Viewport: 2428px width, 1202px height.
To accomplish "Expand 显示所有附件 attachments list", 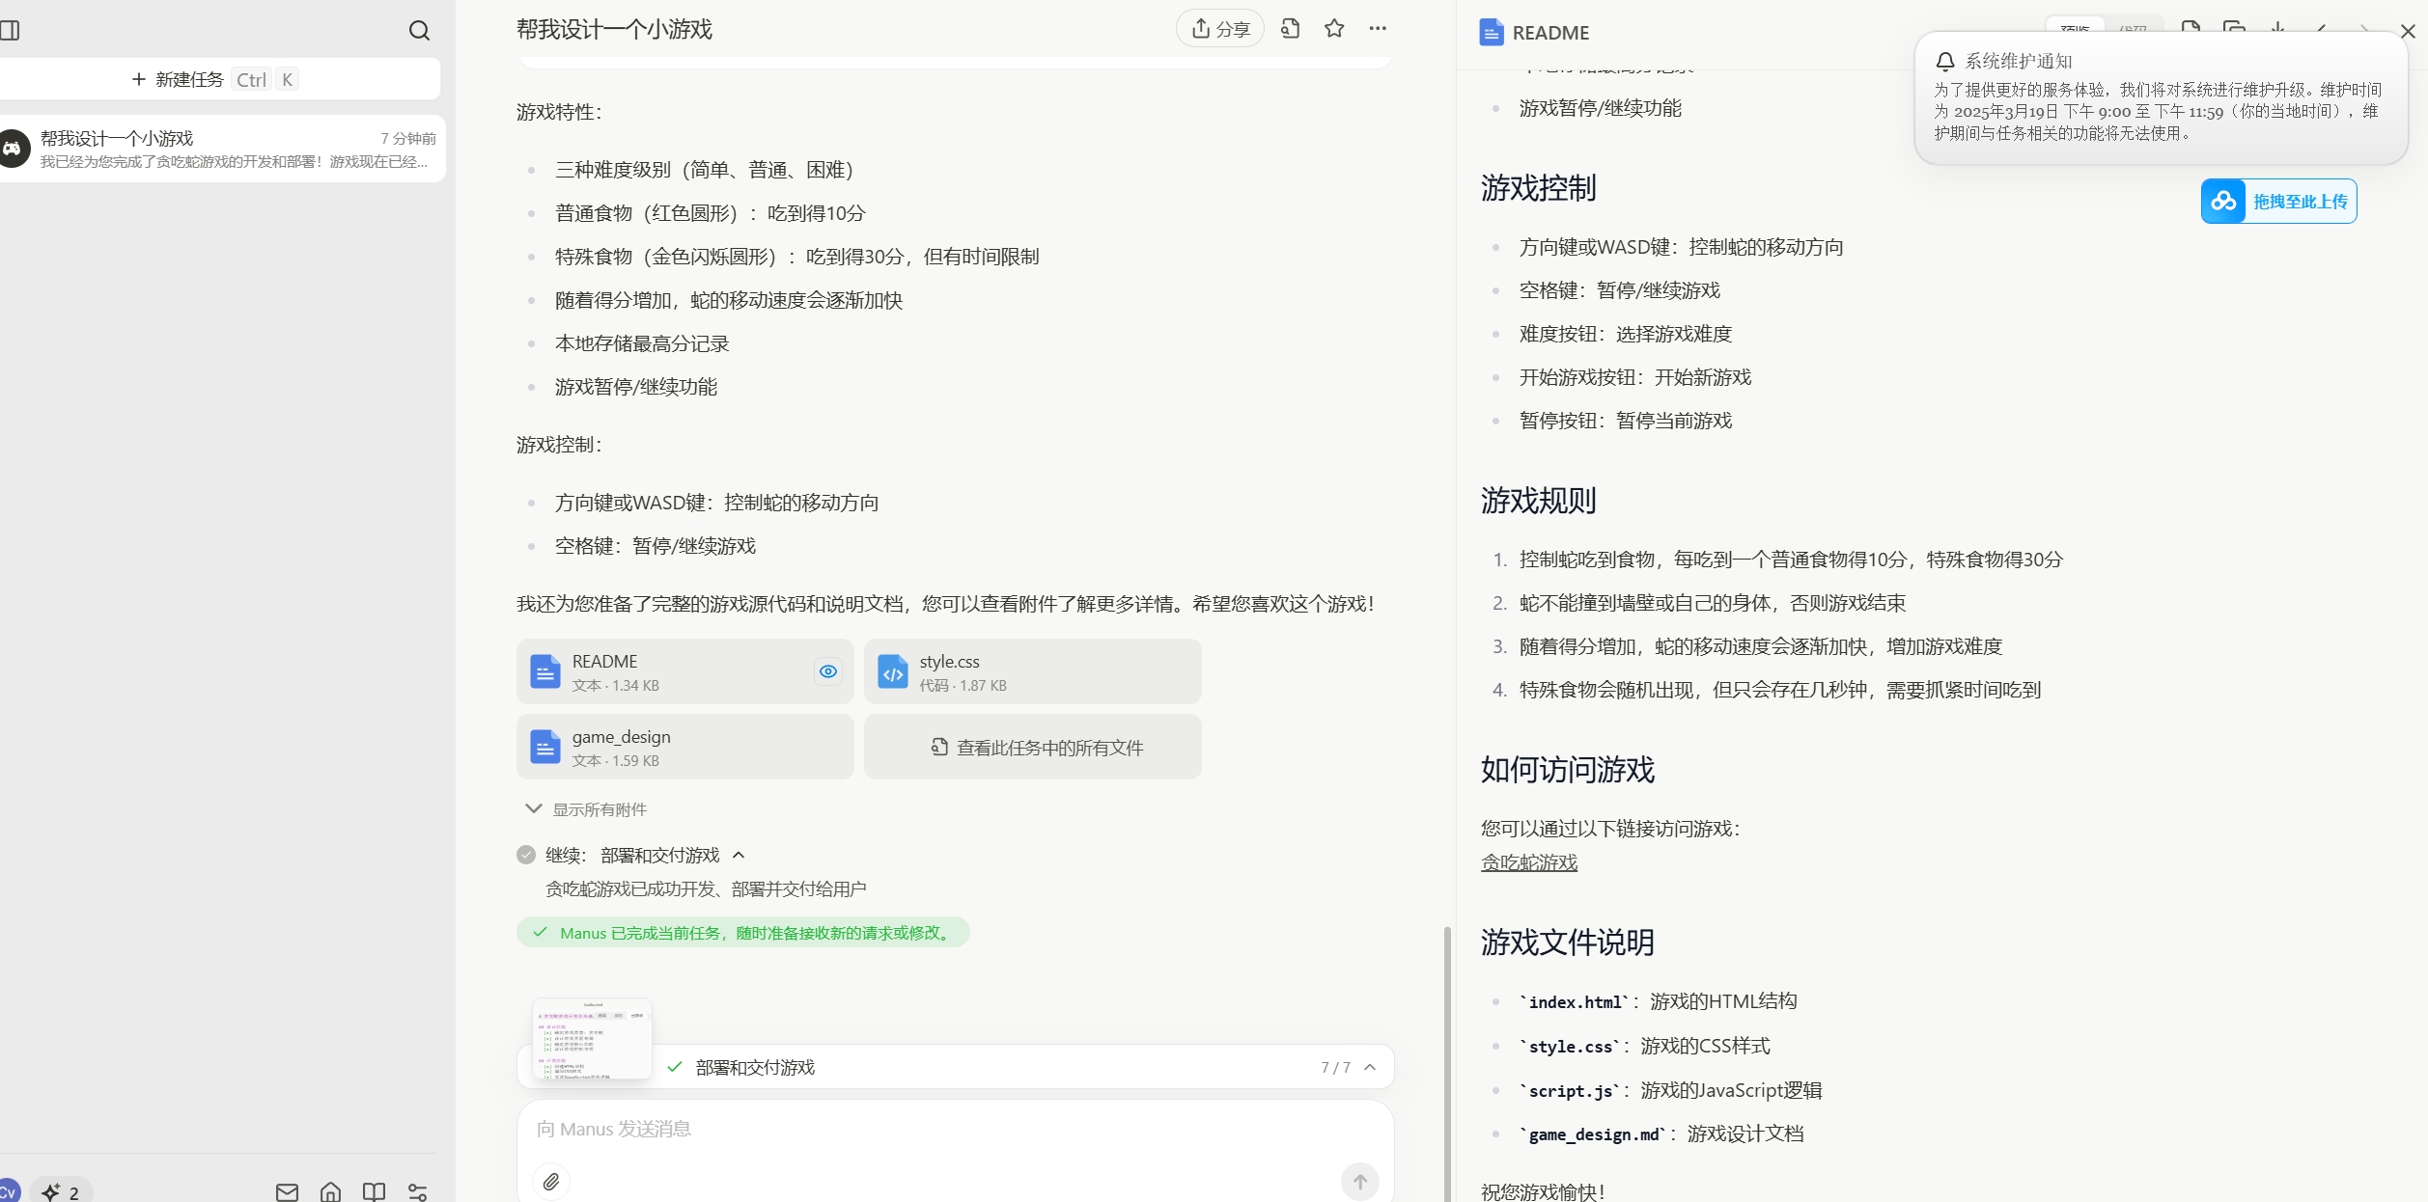I will 586,809.
